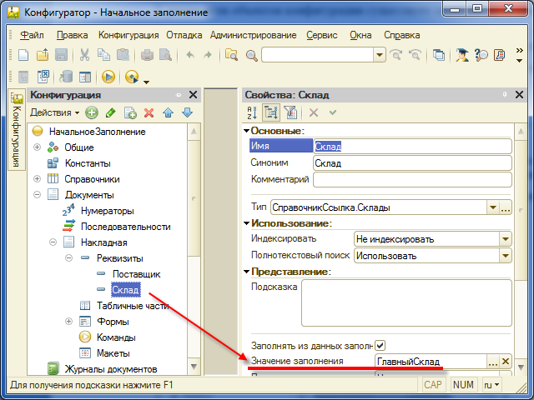Expand the Справочники tree node
The image size is (534, 400).
click(37, 179)
